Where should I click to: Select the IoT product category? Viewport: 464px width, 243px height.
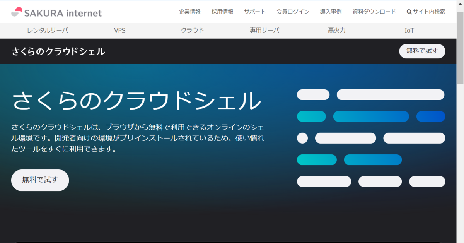tap(409, 30)
